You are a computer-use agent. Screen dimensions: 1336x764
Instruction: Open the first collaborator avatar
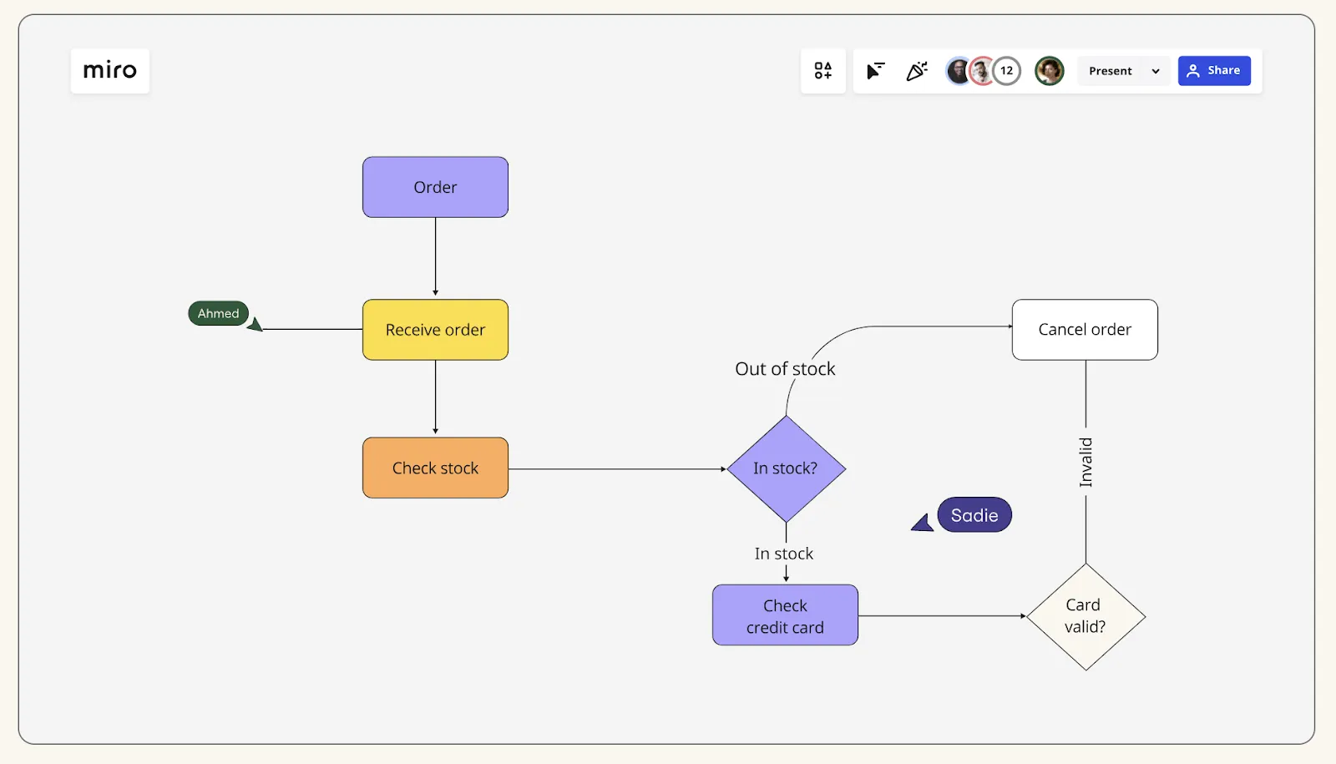pyautogui.click(x=957, y=71)
